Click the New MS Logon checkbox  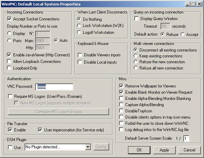click(x=16, y=103)
